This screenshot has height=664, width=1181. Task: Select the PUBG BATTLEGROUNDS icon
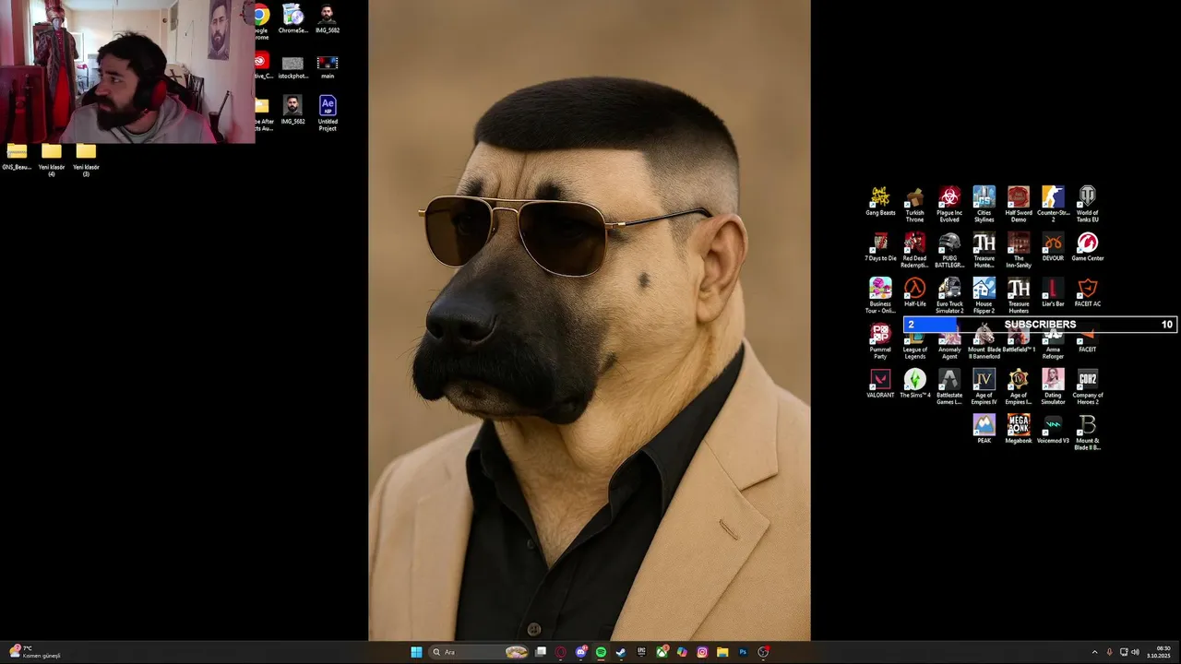tap(949, 249)
